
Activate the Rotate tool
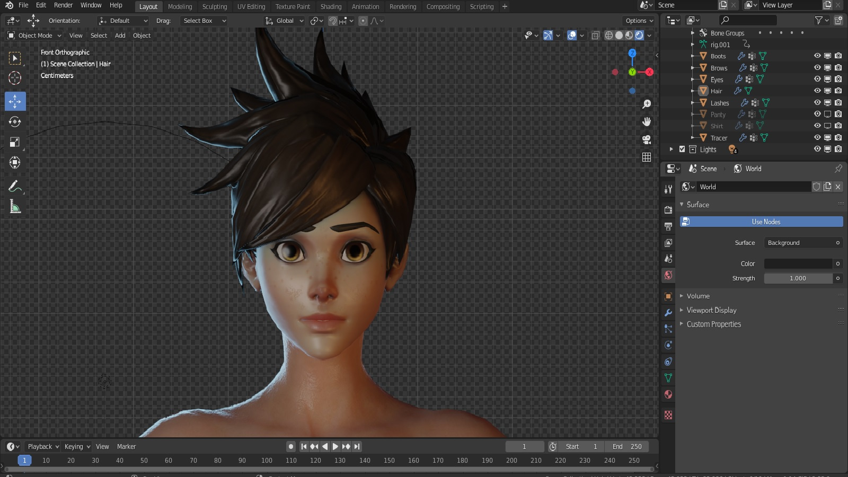(15, 122)
